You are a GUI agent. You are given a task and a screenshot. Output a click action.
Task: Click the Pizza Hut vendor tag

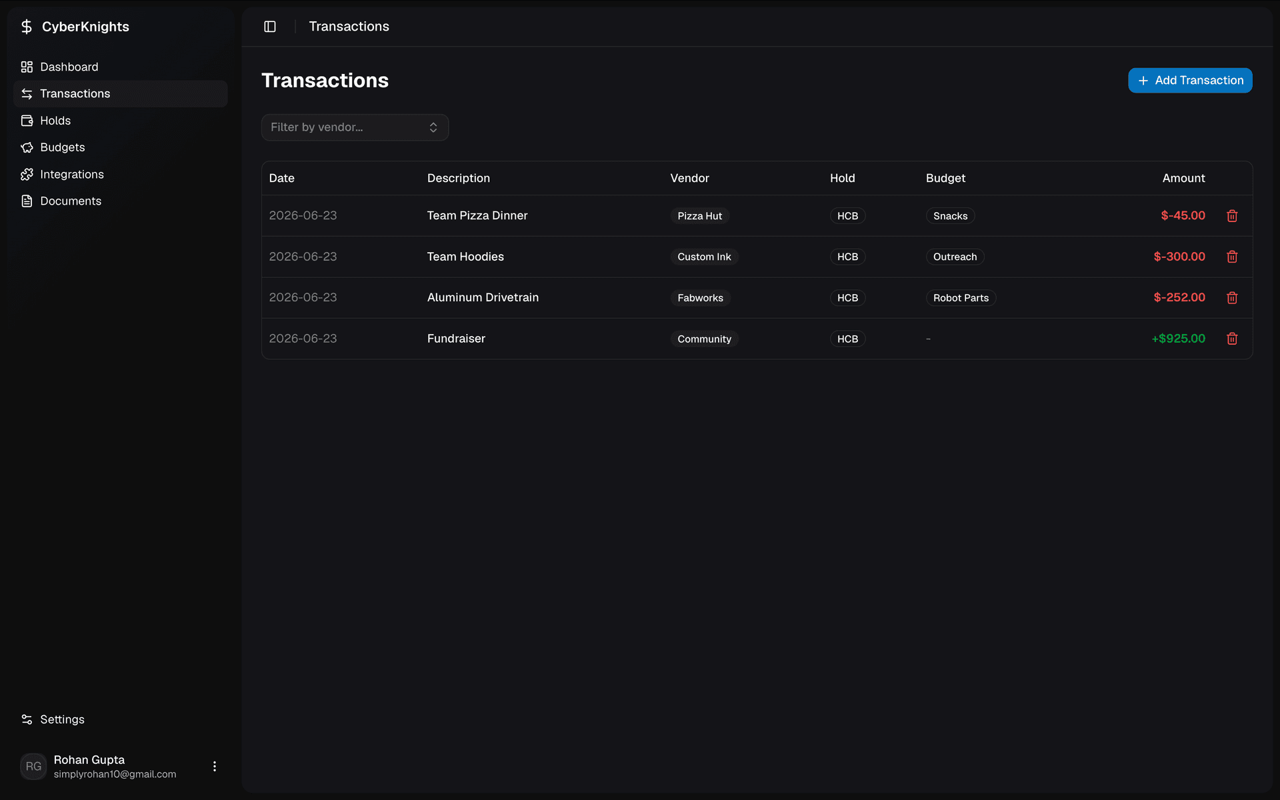(x=699, y=216)
